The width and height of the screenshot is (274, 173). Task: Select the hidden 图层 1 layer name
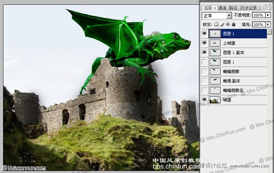pos(229,62)
